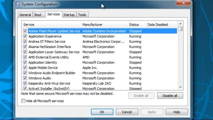This screenshot has width=213, height=120.
Task: Sort by the Manufacturer column header
Action: click(x=105, y=25)
